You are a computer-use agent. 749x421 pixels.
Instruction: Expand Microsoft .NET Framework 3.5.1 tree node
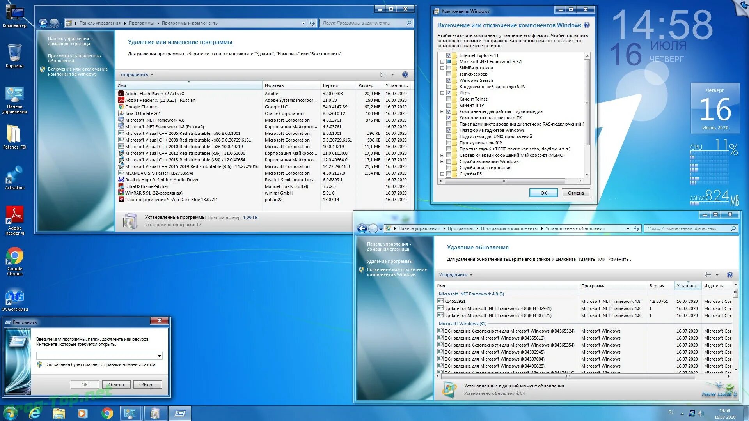[x=442, y=62]
